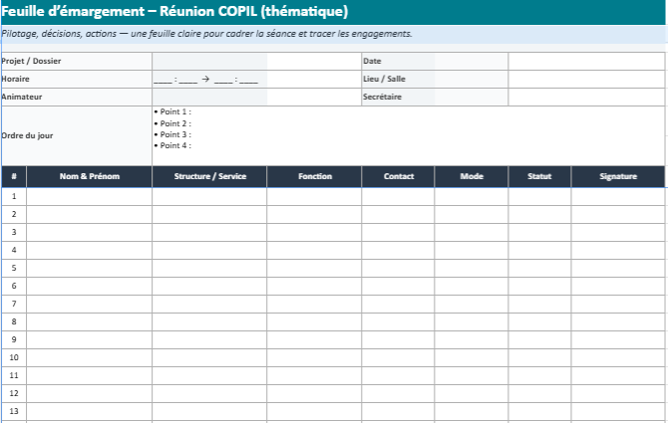This screenshot has width=668, height=423.
Task: Select the 'Structure / Service' column header
Action: click(209, 177)
